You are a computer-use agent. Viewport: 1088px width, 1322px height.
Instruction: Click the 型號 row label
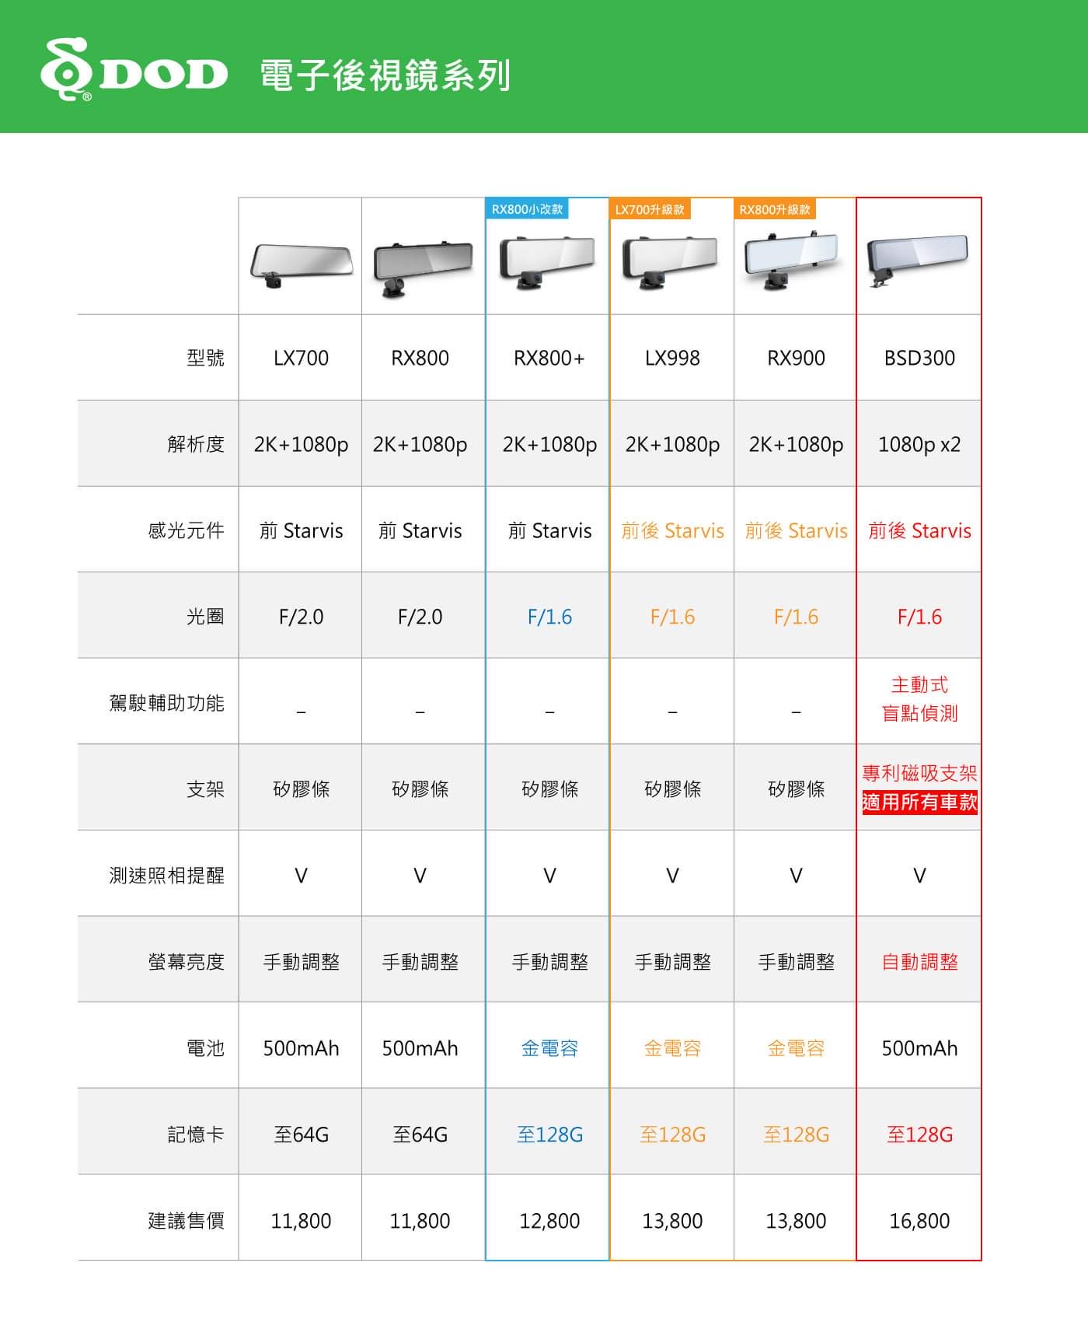tap(205, 358)
